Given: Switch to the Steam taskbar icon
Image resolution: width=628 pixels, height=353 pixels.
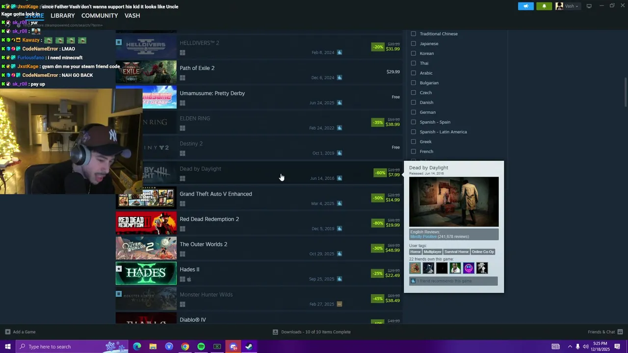Looking at the screenshot, I should [x=249, y=347].
